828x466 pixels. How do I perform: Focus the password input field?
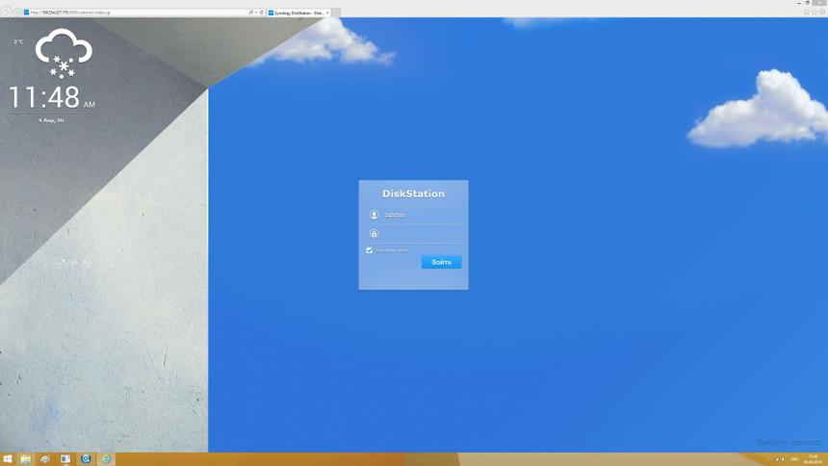coord(420,234)
